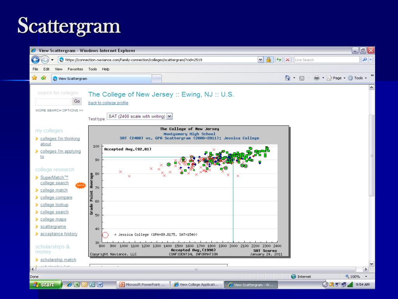Launch Excel from quick launch bar
Image resolution: width=398 pixels, height=299 pixels.
click(x=77, y=285)
